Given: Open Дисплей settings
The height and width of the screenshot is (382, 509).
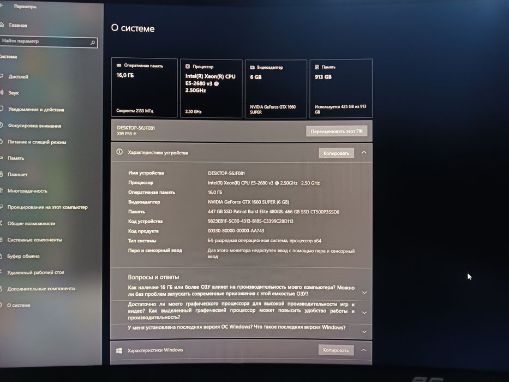Looking at the screenshot, I should (18, 76).
